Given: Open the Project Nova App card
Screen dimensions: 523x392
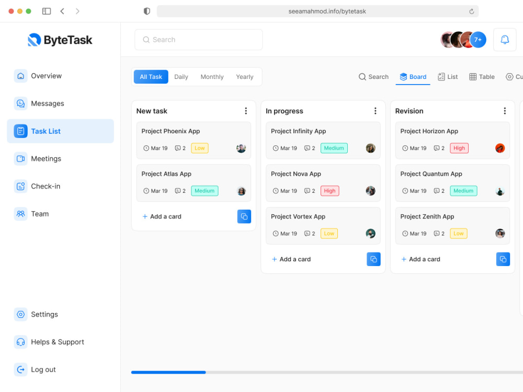Looking at the screenshot, I should [323, 183].
